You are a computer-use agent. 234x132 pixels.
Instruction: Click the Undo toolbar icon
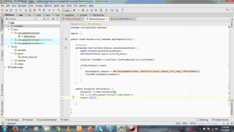click(16, 10)
